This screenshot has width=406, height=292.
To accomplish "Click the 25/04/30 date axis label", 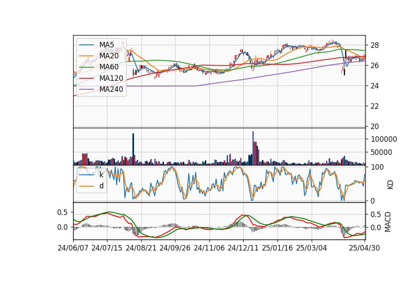I will [365, 248].
